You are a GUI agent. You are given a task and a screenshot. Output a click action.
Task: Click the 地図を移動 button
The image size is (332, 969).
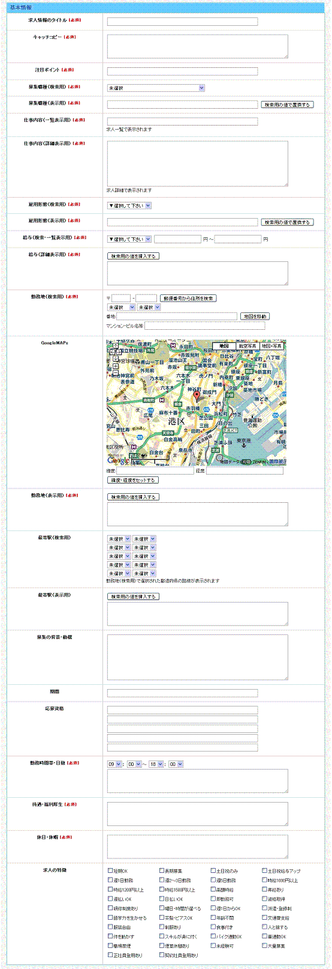pos(255,316)
